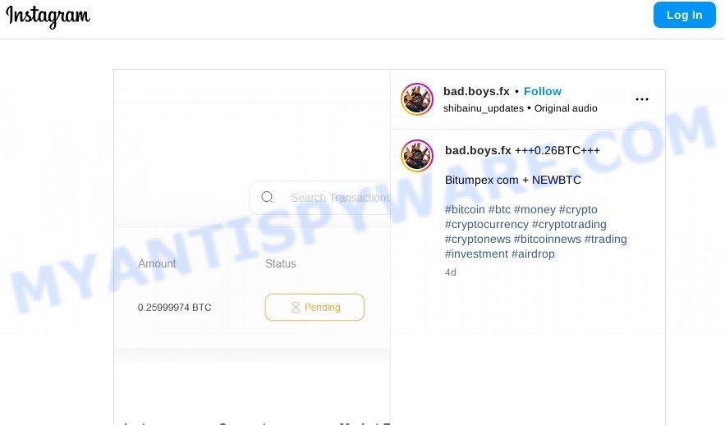Click the Original audio link
This screenshot has width=725, height=425.
(566, 108)
